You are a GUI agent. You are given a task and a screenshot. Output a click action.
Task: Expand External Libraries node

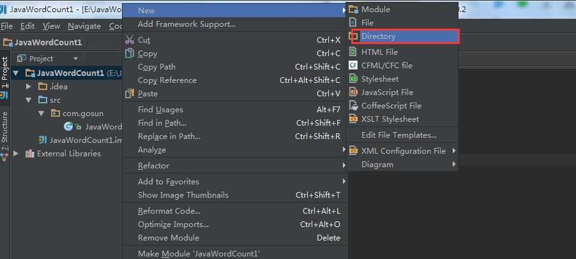click(15, 153)
